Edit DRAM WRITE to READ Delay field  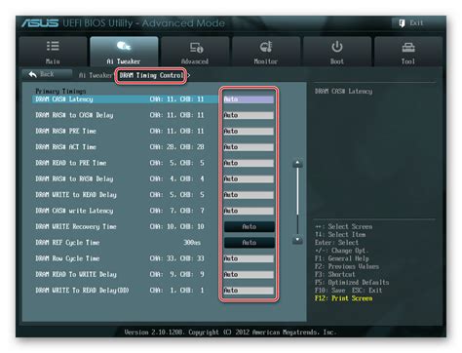[x=249, y=195]
